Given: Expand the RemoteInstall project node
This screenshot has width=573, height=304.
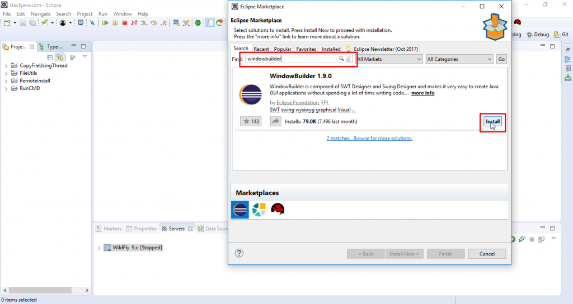Looking at the screenshot, I should [x=6, y=81].
